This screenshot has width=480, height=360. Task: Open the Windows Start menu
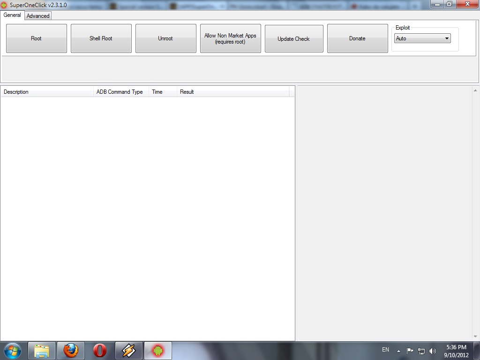tap(13, 351)
